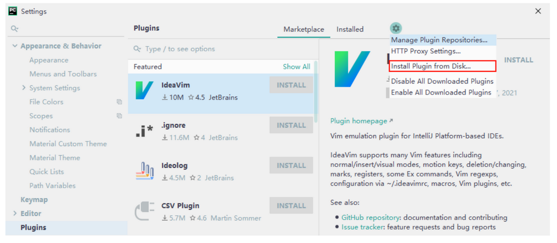The width and height of the screenshot is (557, 243).
Task: Click the settings search magnifier icon
Action: pos(15,29)
